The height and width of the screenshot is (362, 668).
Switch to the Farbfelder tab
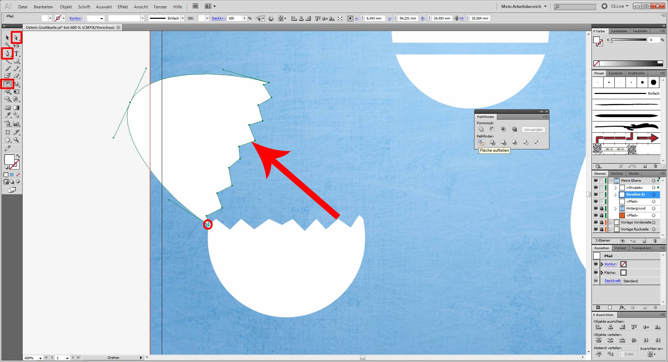click(619, 31)
